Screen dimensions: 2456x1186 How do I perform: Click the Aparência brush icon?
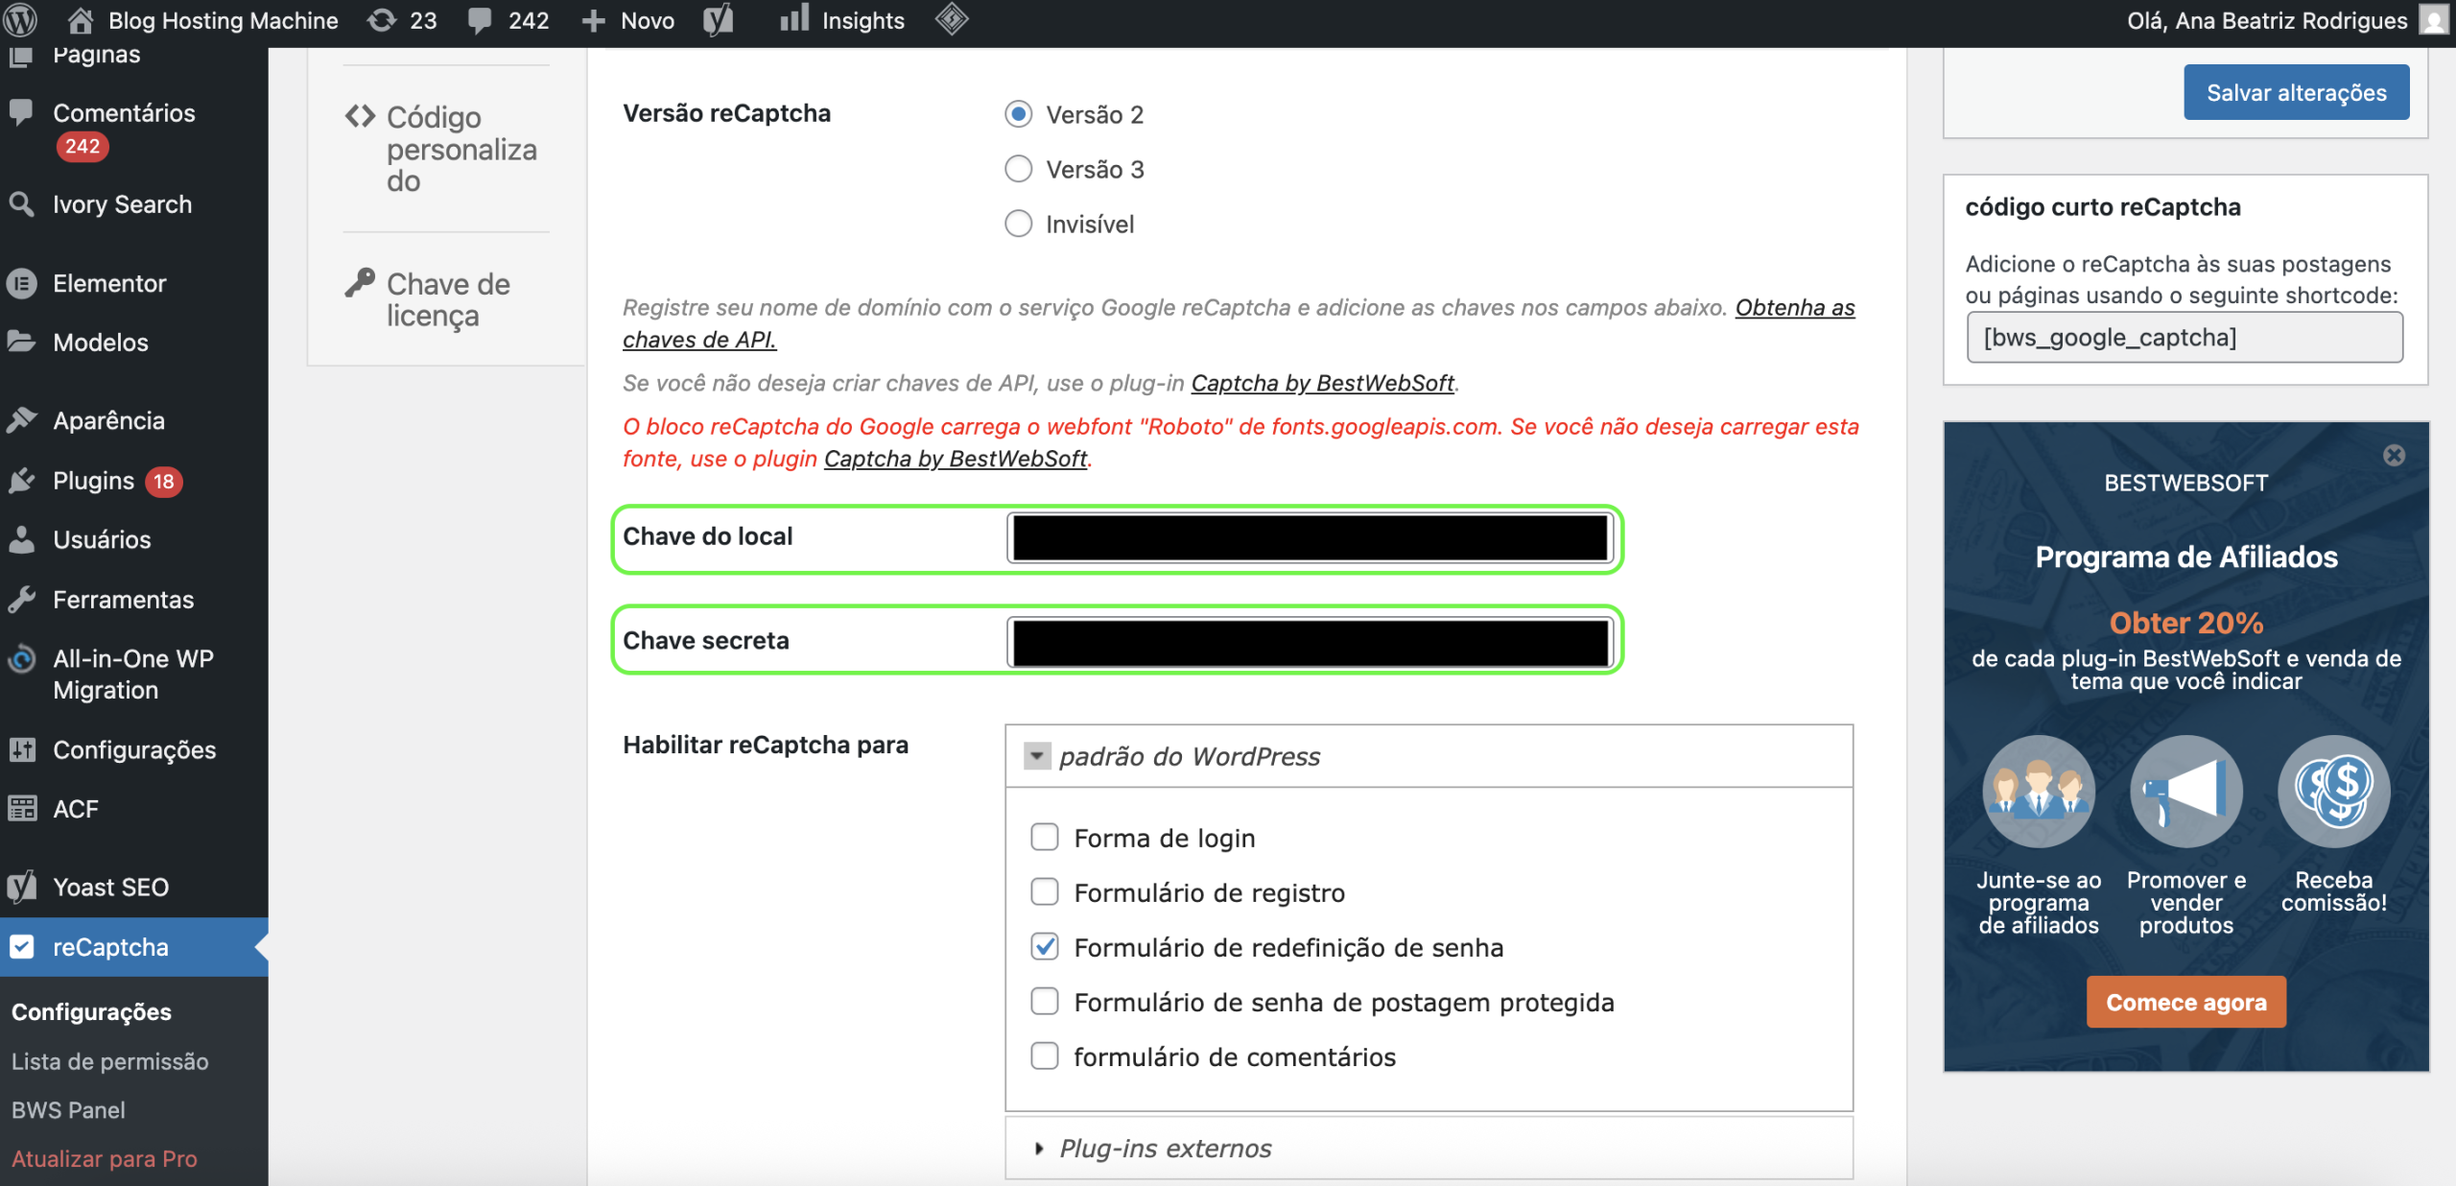click(21, 419)
